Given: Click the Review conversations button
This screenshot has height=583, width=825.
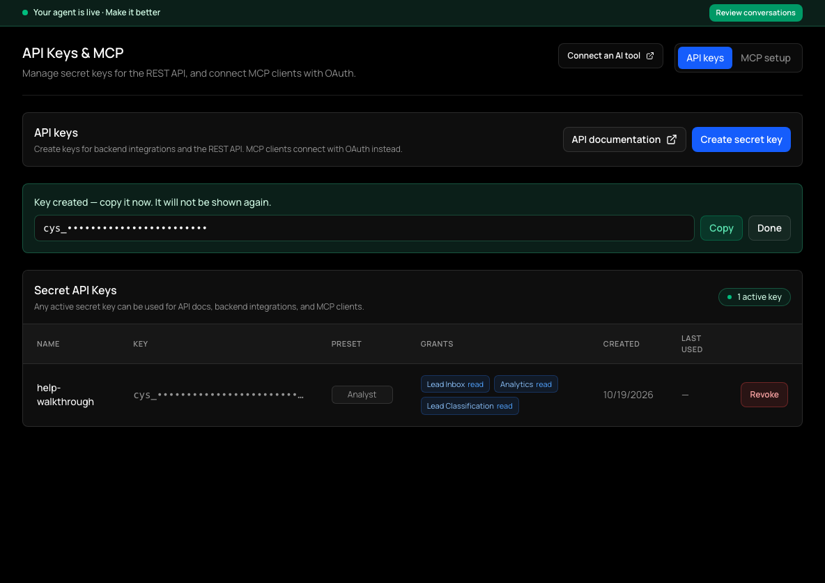Looking at the screenshot, I should (755, 13).
